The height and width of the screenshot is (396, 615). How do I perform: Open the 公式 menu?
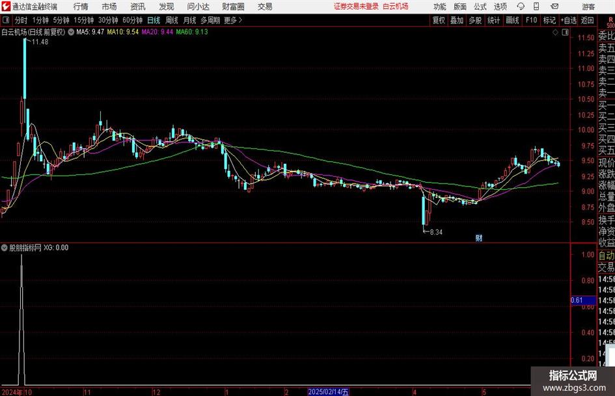480,7
